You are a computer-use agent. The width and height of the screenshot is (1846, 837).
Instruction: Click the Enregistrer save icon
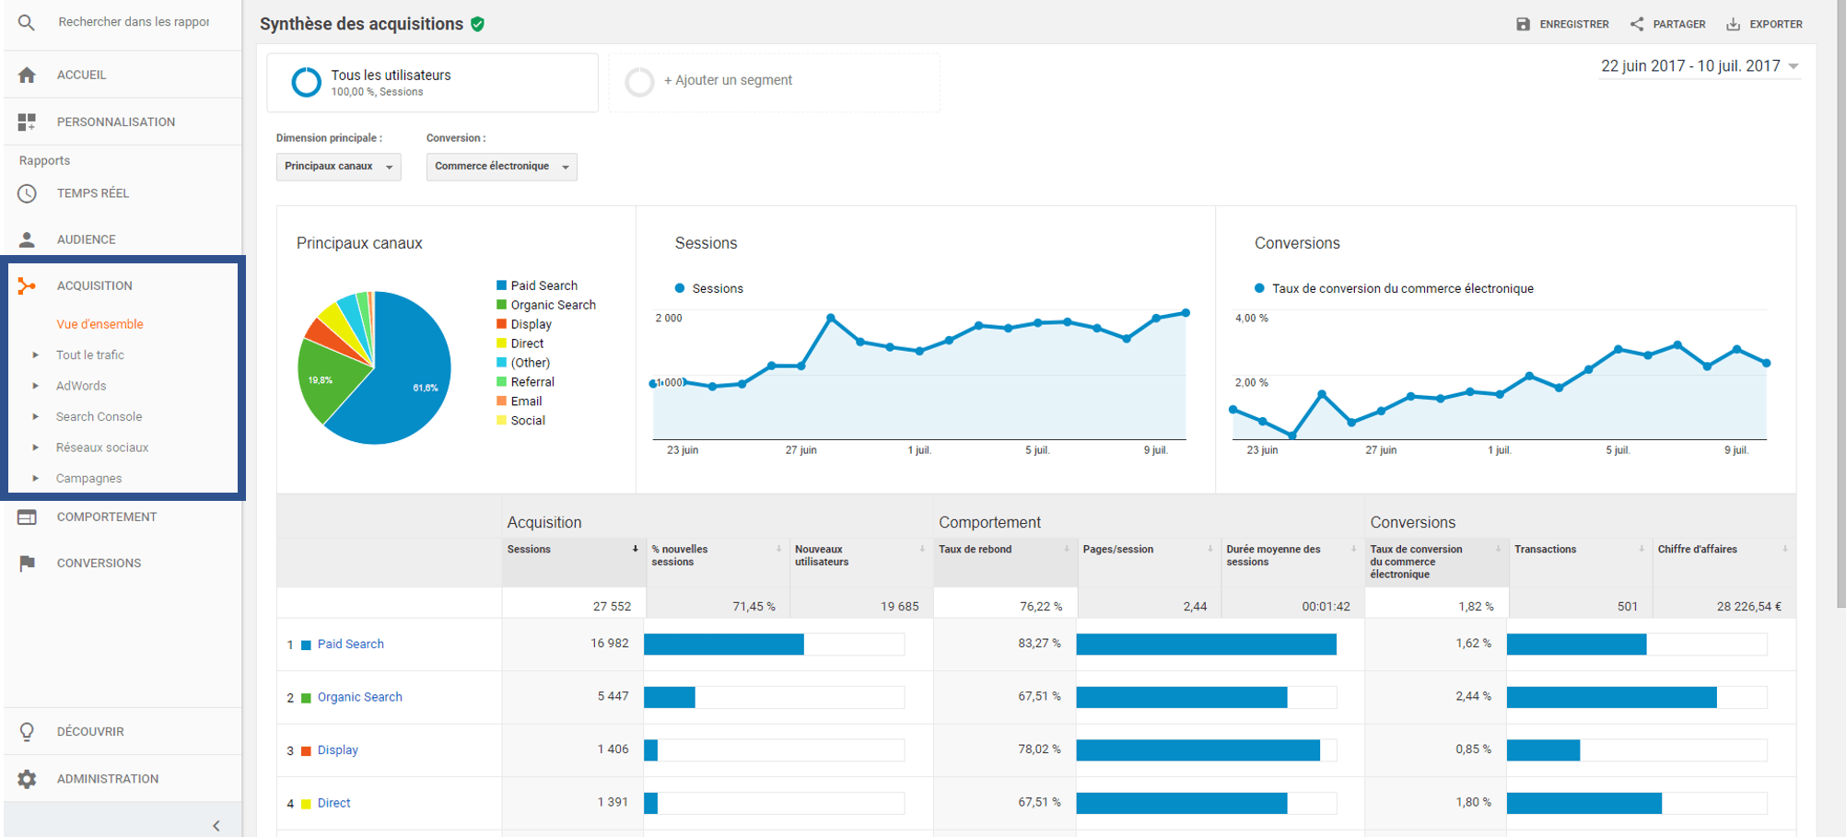point(1522,24)
